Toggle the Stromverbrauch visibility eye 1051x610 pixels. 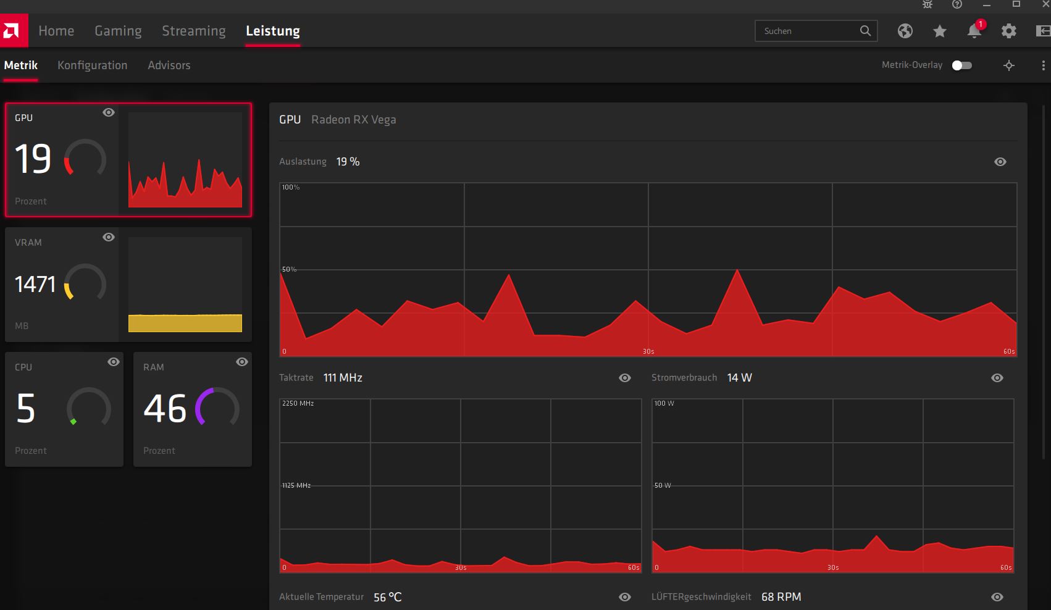(997, 378)
